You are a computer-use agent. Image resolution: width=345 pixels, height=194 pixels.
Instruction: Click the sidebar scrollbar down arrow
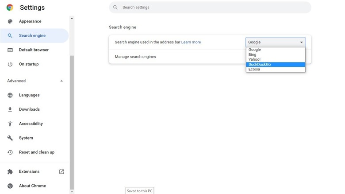[x=72, y=191]
